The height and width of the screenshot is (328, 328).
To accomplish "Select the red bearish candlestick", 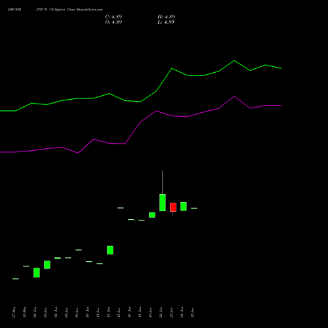I will click(173, 207).
